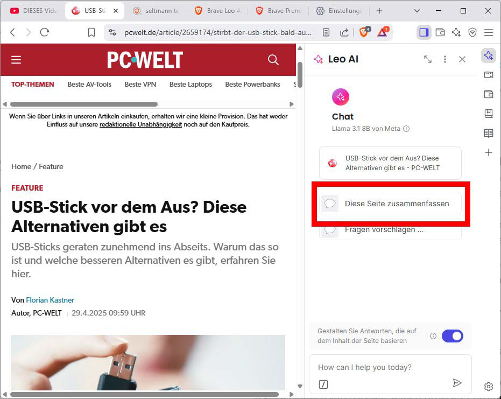The height and width of the screenshot is (399, 501).
Task: Open the Leo AI three-dot options menu
Action: [x=445, y=60]
